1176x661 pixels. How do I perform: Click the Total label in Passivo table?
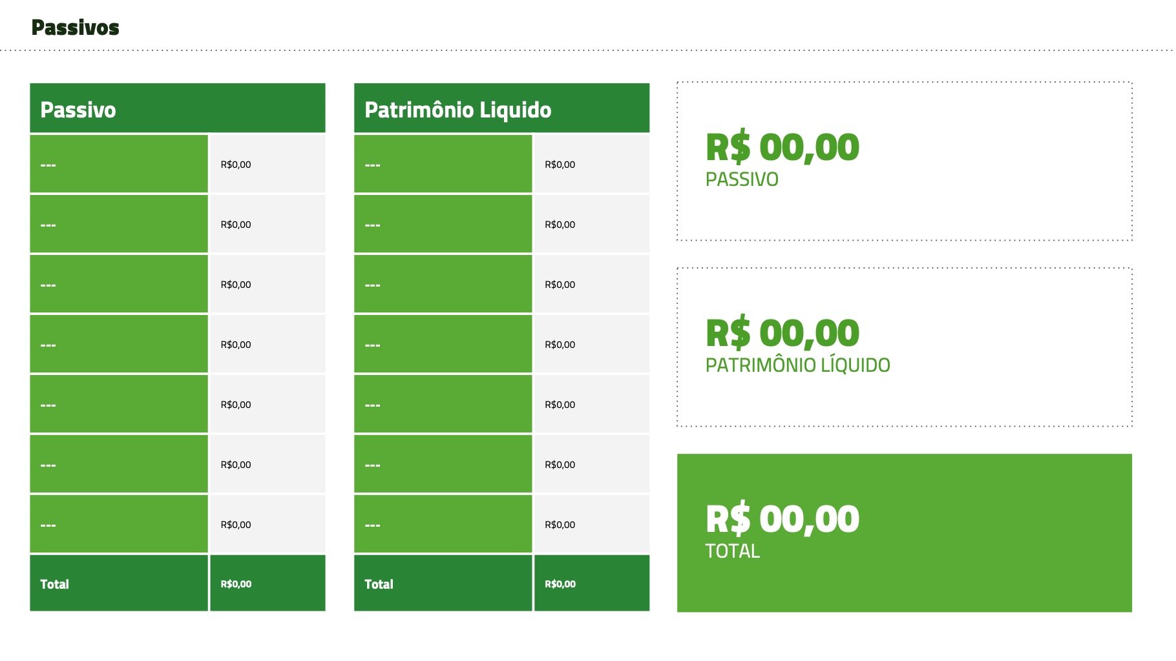tap(55, 584)
